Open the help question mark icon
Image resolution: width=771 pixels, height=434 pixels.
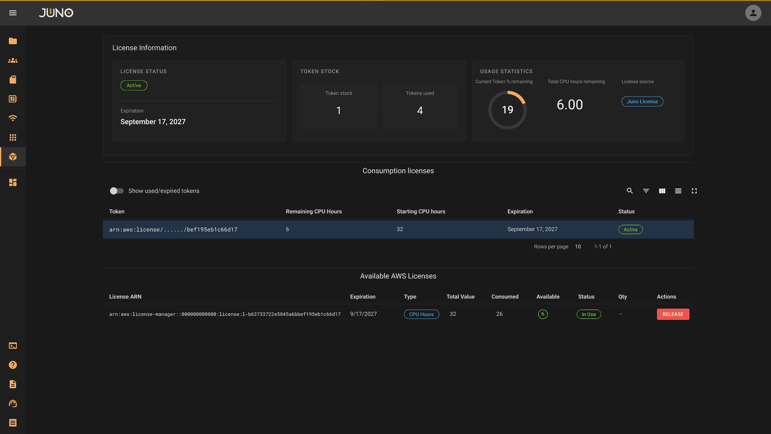click(13, 365)
